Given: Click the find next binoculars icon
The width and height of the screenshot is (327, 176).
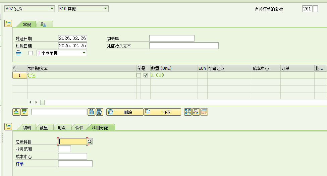Looking at the screenshot, I should click(x=99, y=112).
